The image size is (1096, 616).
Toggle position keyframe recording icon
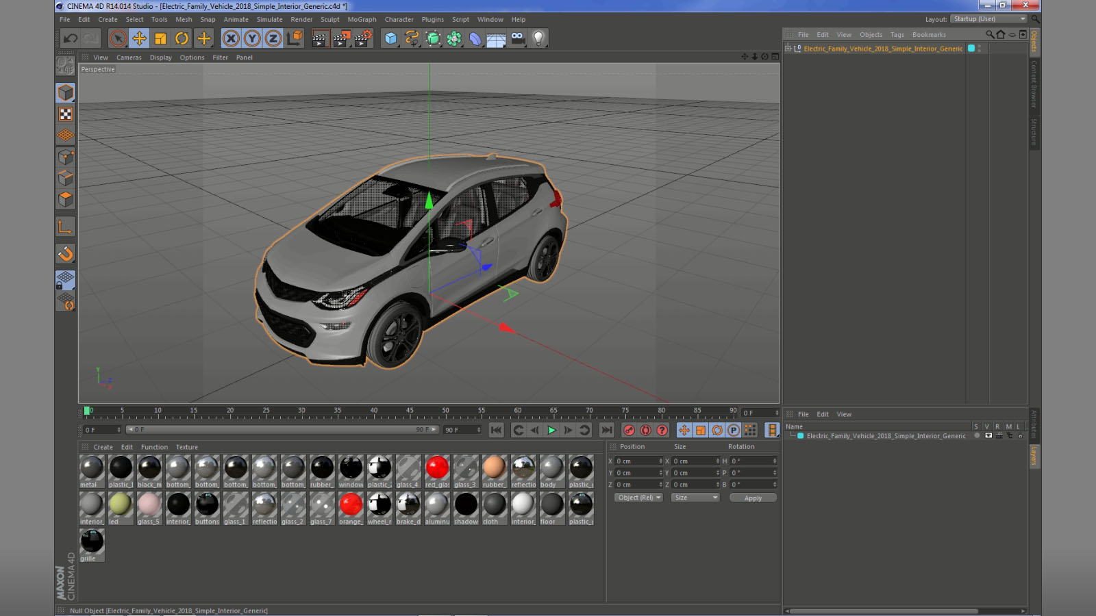tap(684, 430)
